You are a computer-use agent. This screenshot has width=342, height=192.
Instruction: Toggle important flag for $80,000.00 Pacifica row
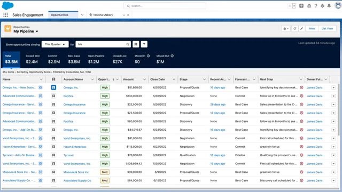53,121
